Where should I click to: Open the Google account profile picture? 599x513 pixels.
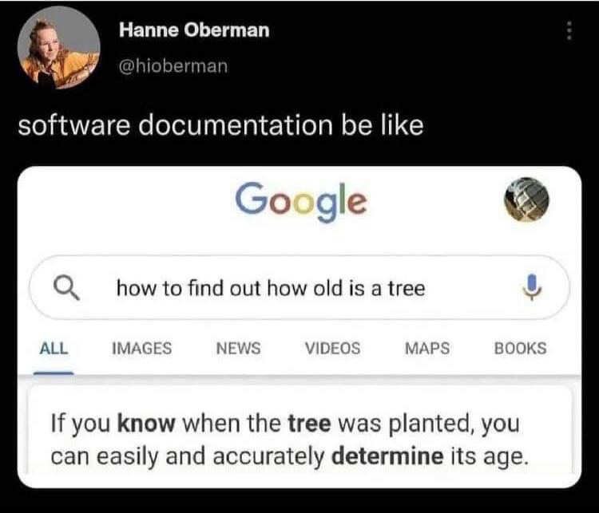pos(526,200)
